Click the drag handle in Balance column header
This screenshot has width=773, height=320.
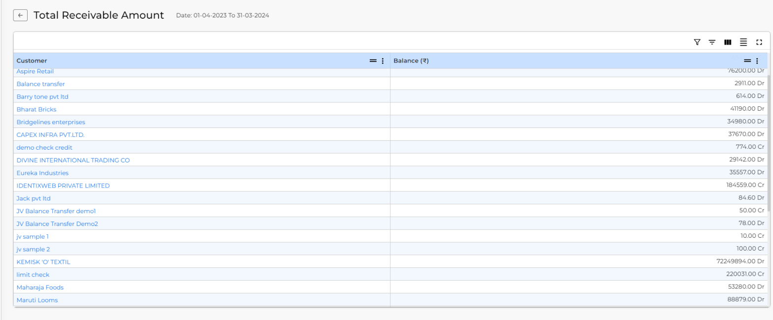coord(747,61)
